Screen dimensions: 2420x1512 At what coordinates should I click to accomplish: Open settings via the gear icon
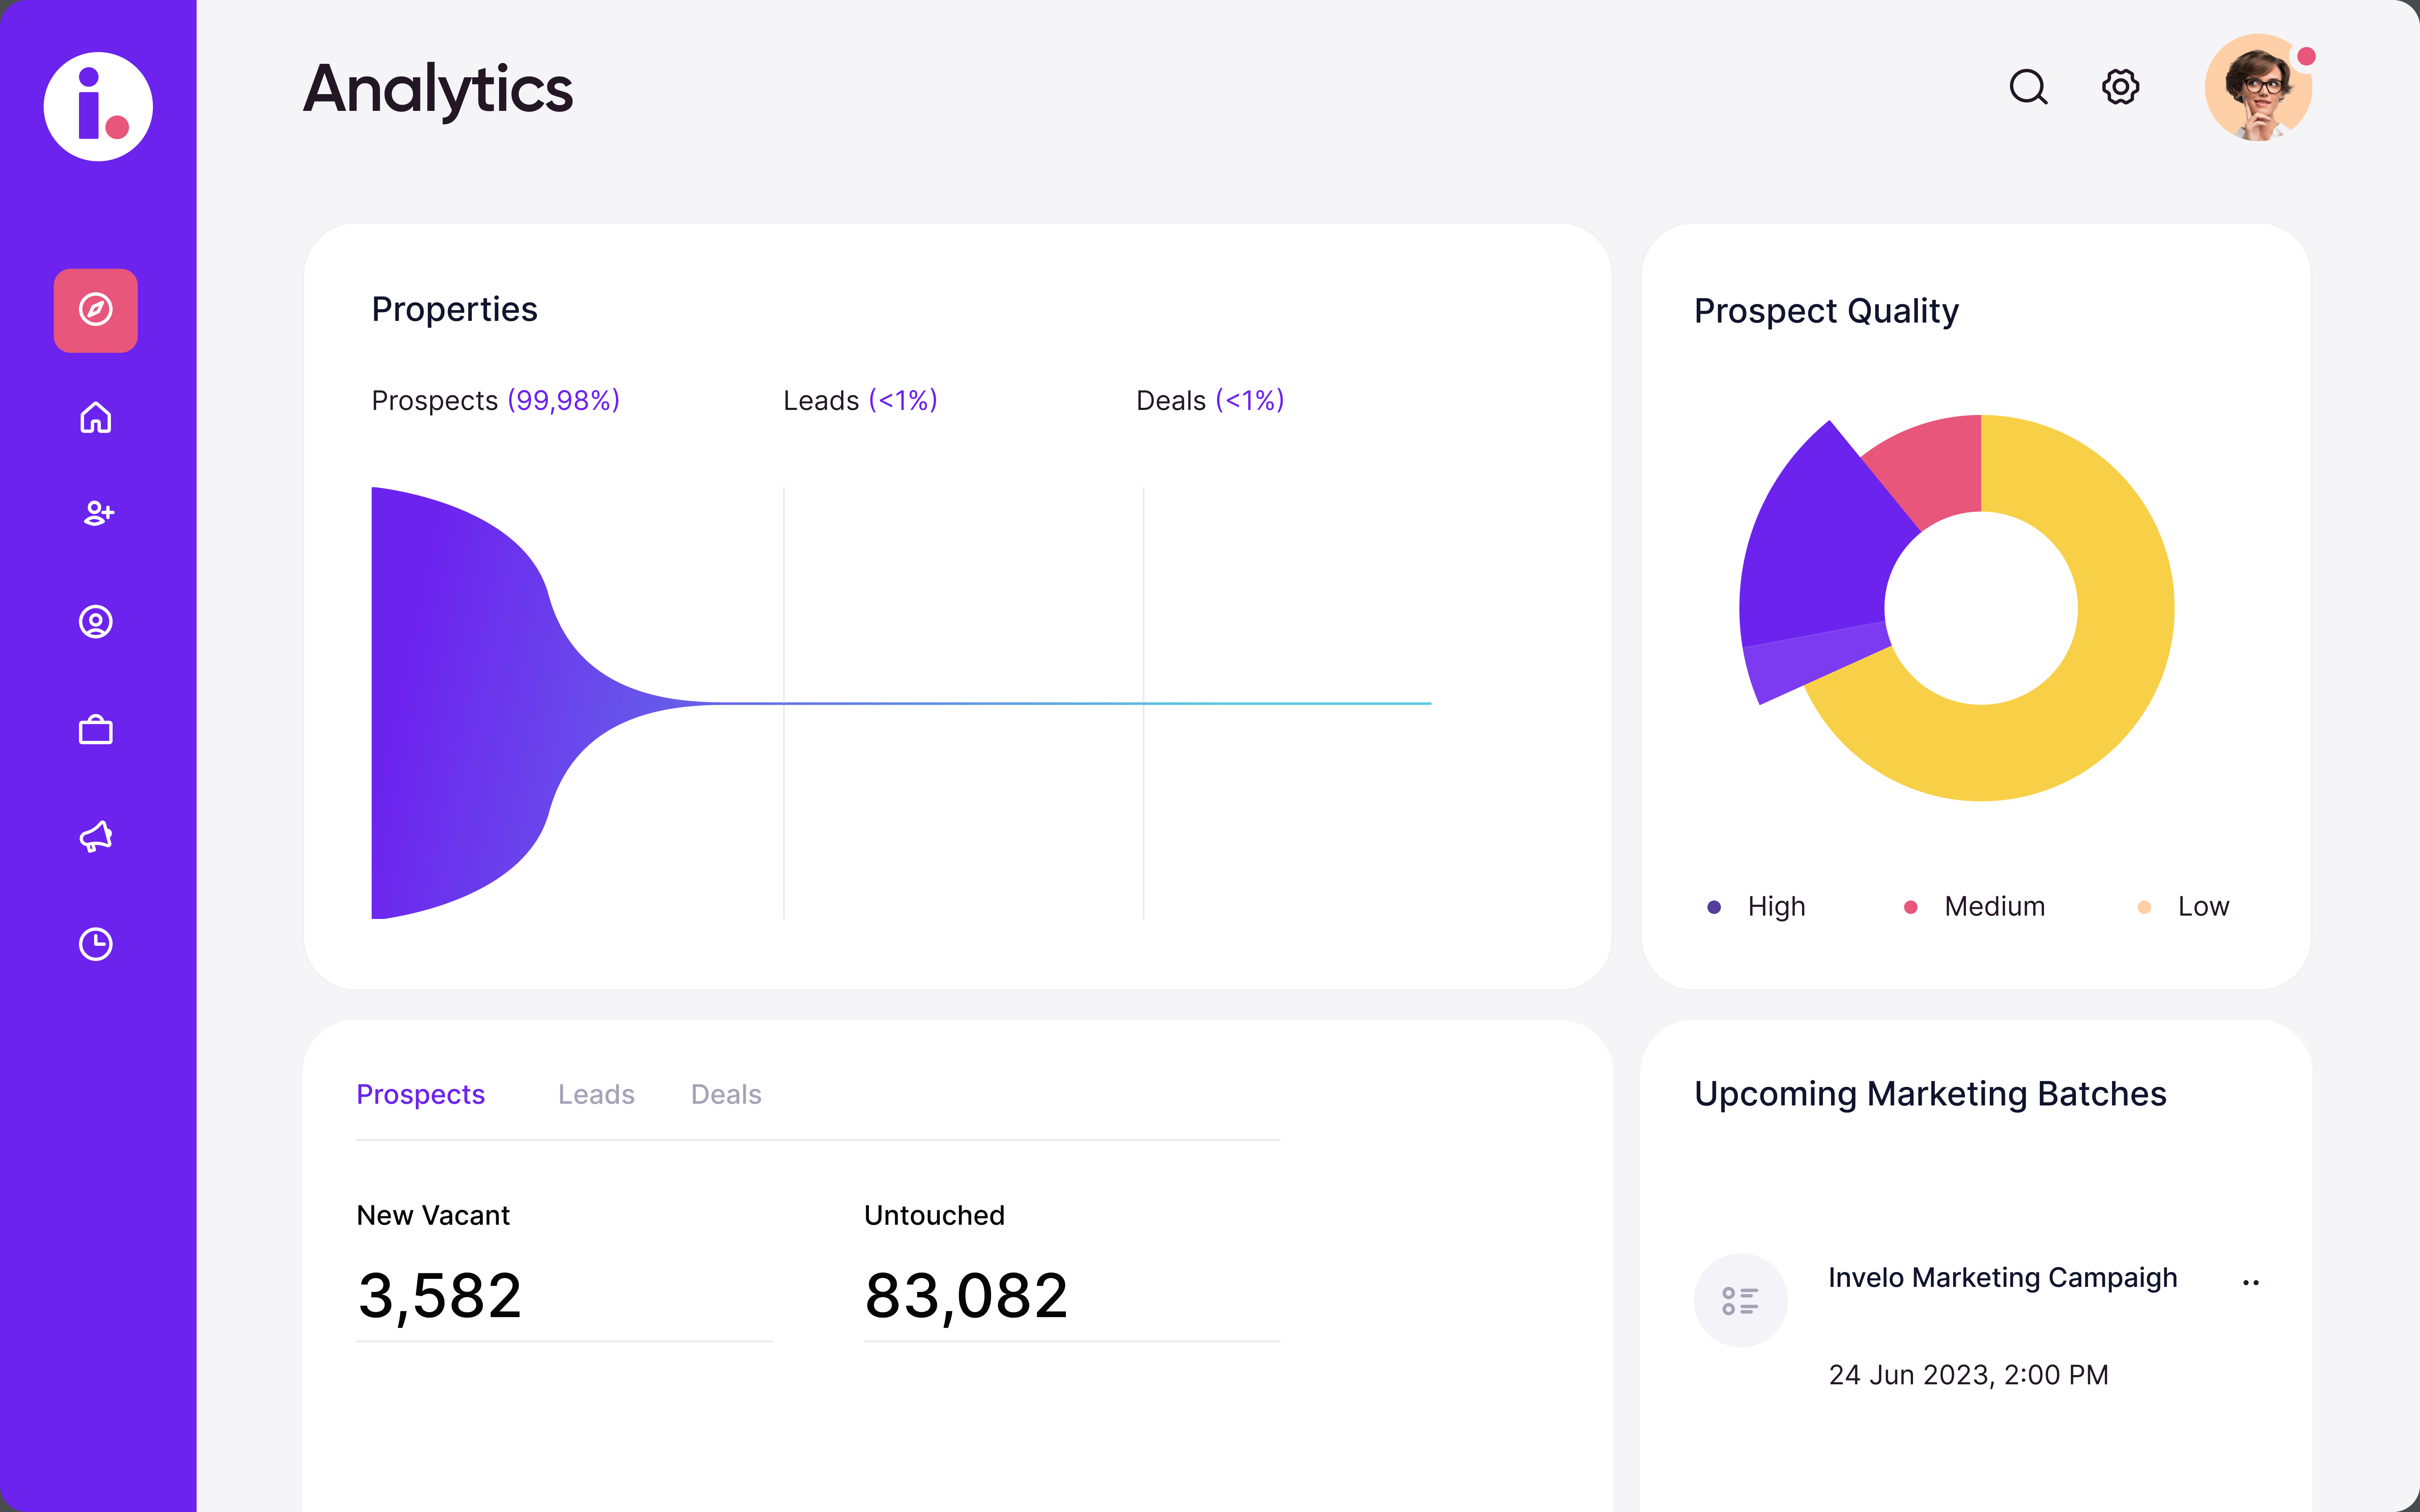tap(2120, 87)
